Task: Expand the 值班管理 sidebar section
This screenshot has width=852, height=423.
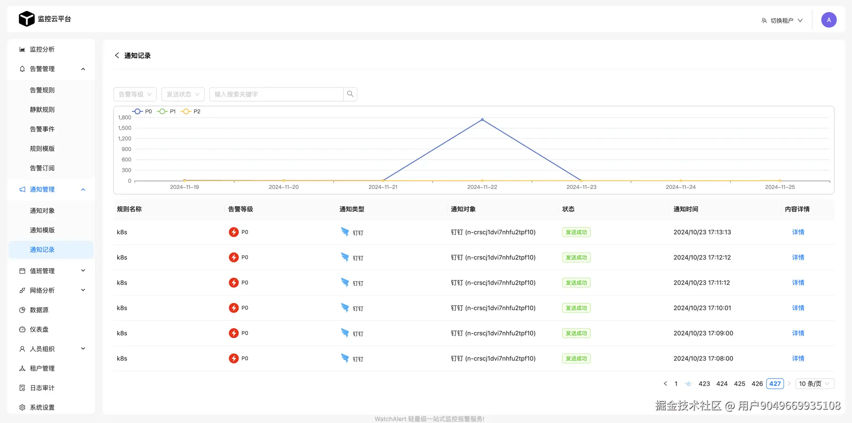Action: point(51,271)
